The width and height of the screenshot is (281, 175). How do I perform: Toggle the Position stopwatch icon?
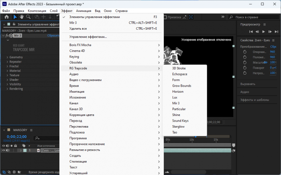(x=244, y=57)
